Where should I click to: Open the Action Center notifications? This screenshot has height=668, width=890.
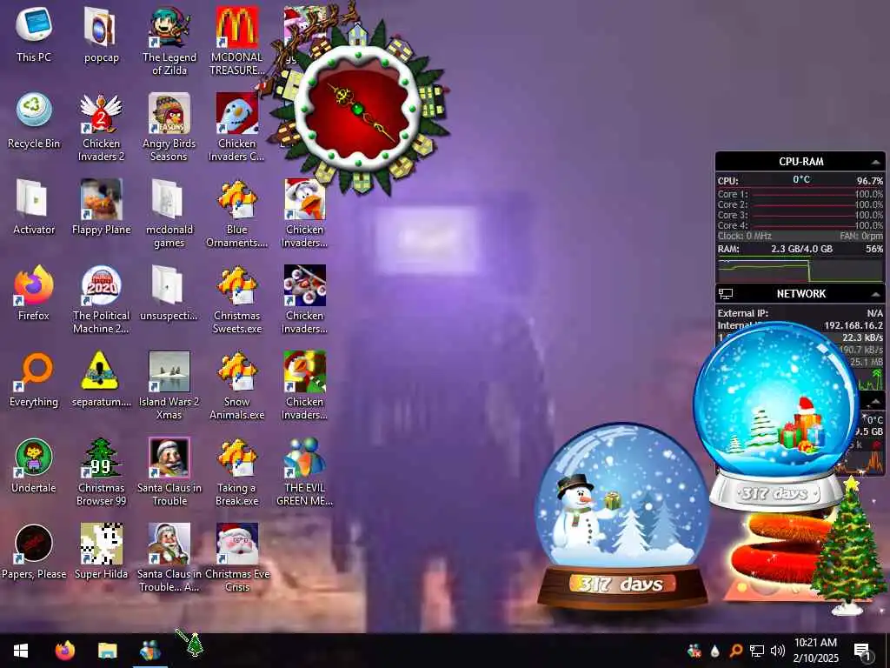tap(862, 652)
